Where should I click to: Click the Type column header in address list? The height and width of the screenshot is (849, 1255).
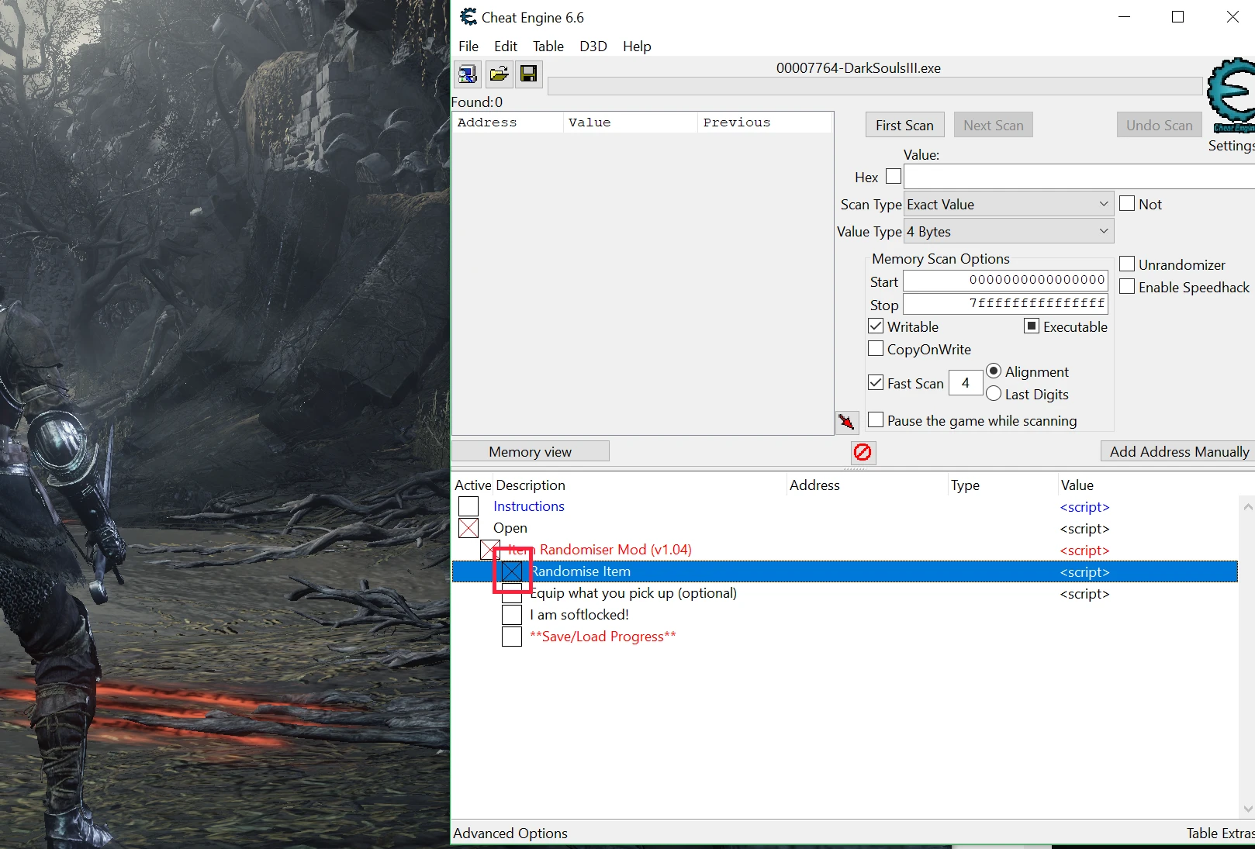1003,485
